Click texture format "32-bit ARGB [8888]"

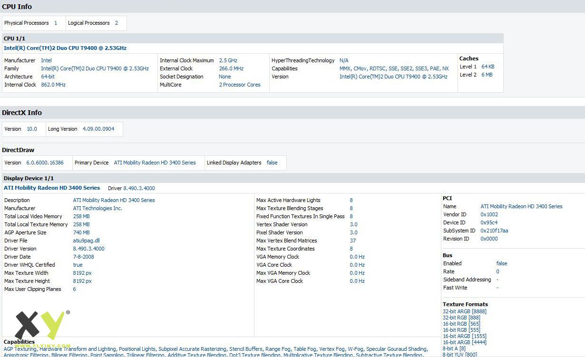pos(465,311)
